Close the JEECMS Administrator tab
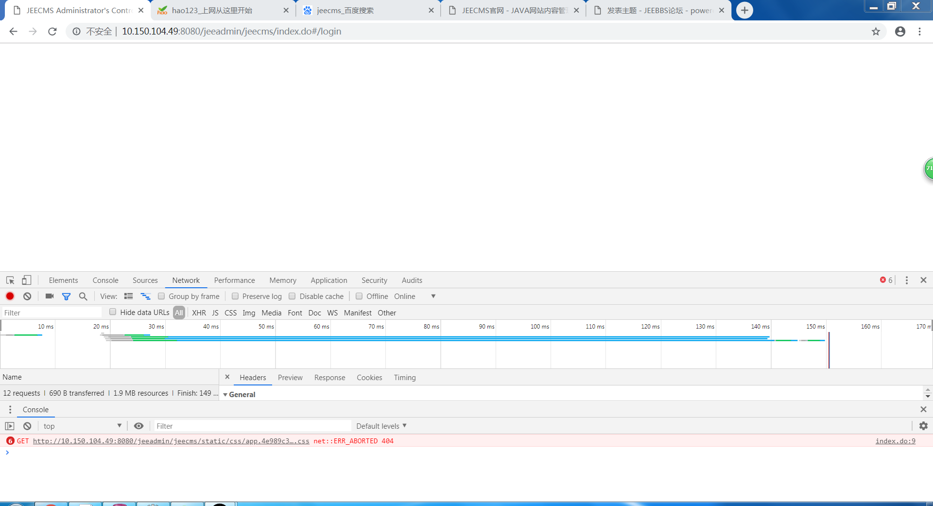The width and height of the screenshot is (933, 506). pos(141,10)
